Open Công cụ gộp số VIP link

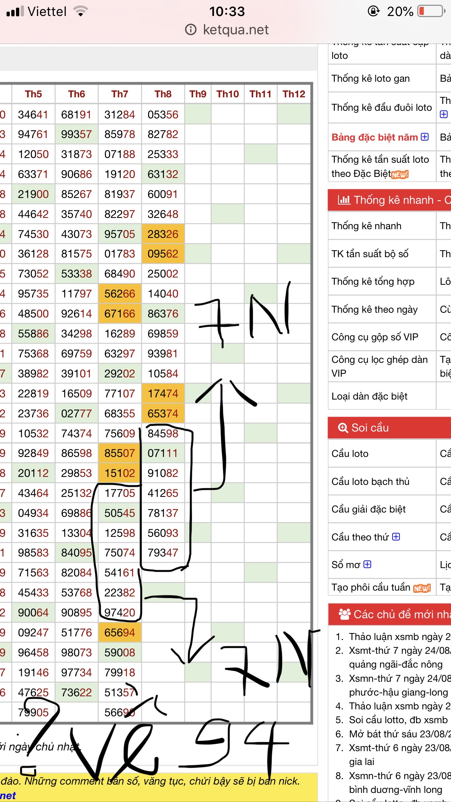[375, 337]
